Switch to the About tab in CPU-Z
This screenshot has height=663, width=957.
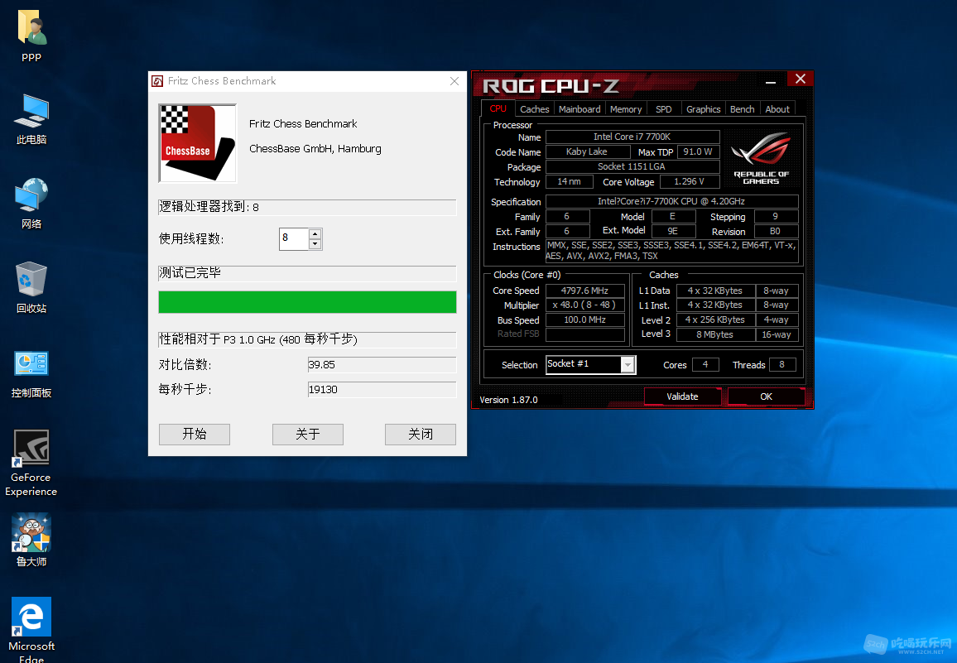coord(777,109)
